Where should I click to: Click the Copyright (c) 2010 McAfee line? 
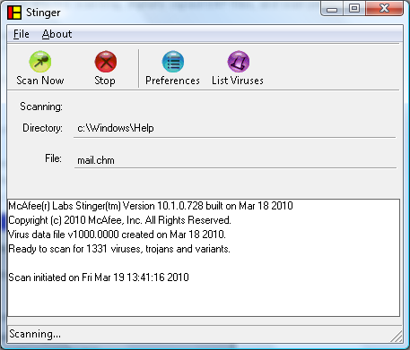(x=119, y=220)
